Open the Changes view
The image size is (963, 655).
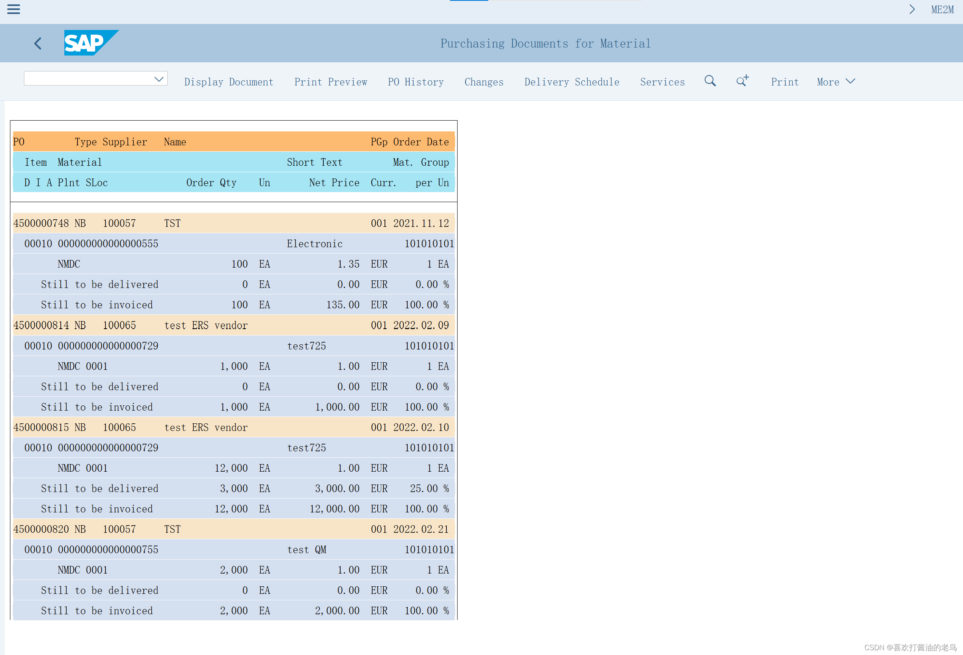coord(483,82)
